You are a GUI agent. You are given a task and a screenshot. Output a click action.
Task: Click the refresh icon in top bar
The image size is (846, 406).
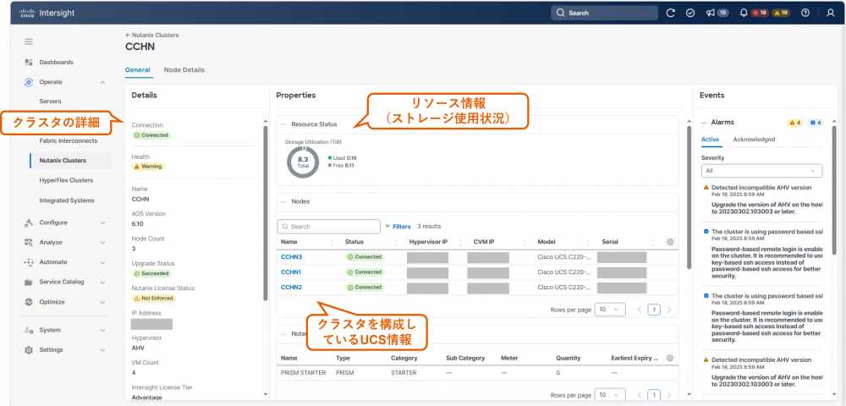(671, 13)
